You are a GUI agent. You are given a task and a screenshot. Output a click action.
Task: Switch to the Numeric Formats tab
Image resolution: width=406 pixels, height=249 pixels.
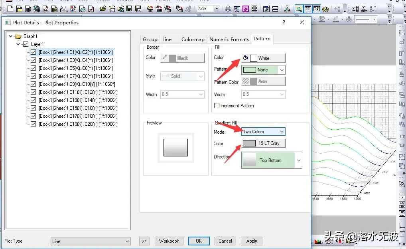click(229, 40)
